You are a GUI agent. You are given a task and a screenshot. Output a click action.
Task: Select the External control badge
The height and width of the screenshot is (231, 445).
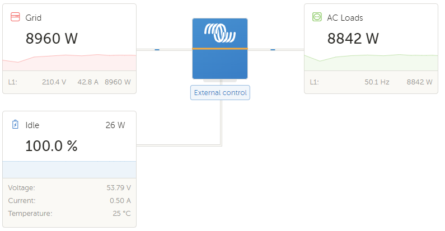220,93
